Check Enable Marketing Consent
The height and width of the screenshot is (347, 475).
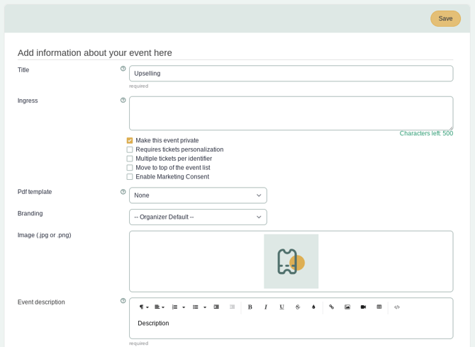[130, 177]
